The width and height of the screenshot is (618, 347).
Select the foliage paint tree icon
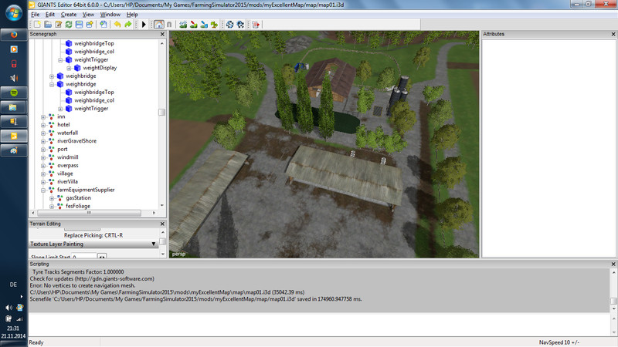point(214,25)
